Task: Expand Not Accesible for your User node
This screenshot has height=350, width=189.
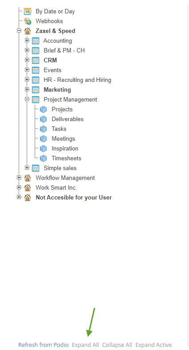Action: pos(19,197)
